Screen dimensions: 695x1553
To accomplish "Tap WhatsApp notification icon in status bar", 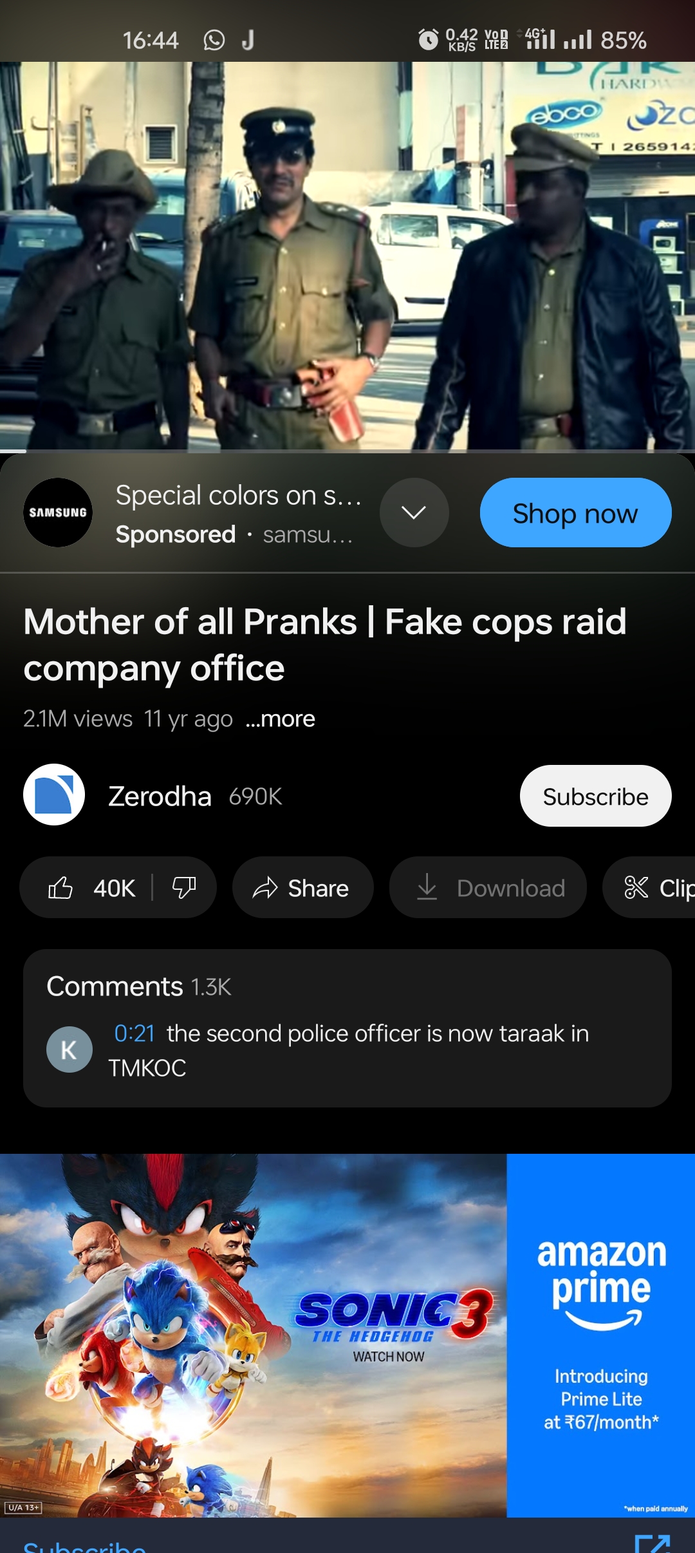I will (214, 40).
